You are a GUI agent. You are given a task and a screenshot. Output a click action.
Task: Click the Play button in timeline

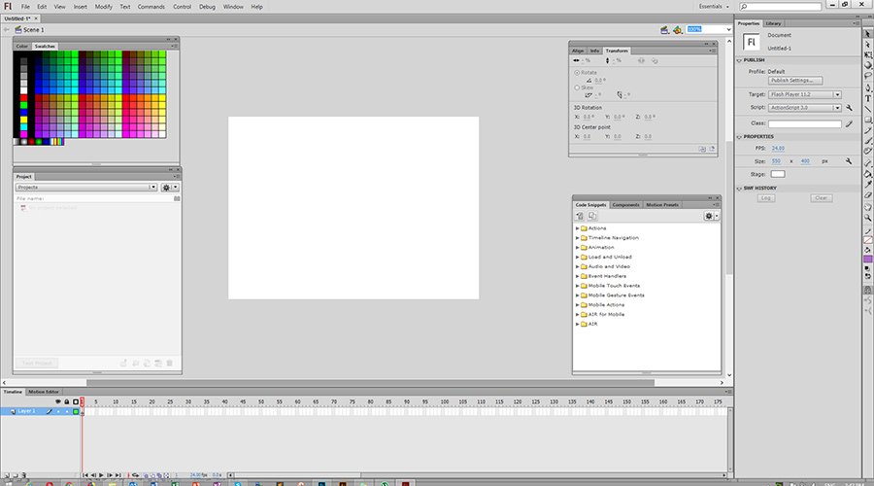(x=101, y=475)
